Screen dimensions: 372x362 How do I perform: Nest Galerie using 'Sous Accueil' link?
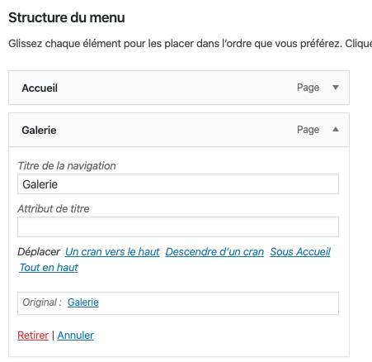coord(300,251)
